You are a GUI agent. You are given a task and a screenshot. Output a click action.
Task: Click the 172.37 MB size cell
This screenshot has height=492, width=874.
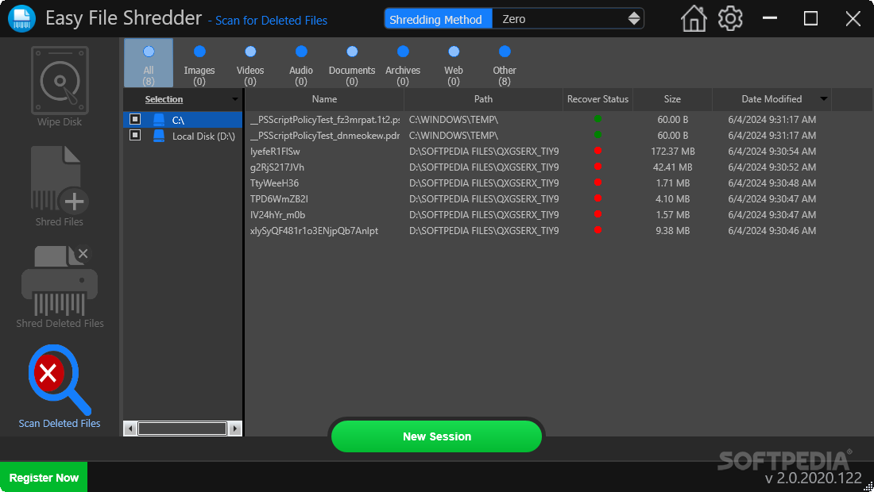click(672, 152)
